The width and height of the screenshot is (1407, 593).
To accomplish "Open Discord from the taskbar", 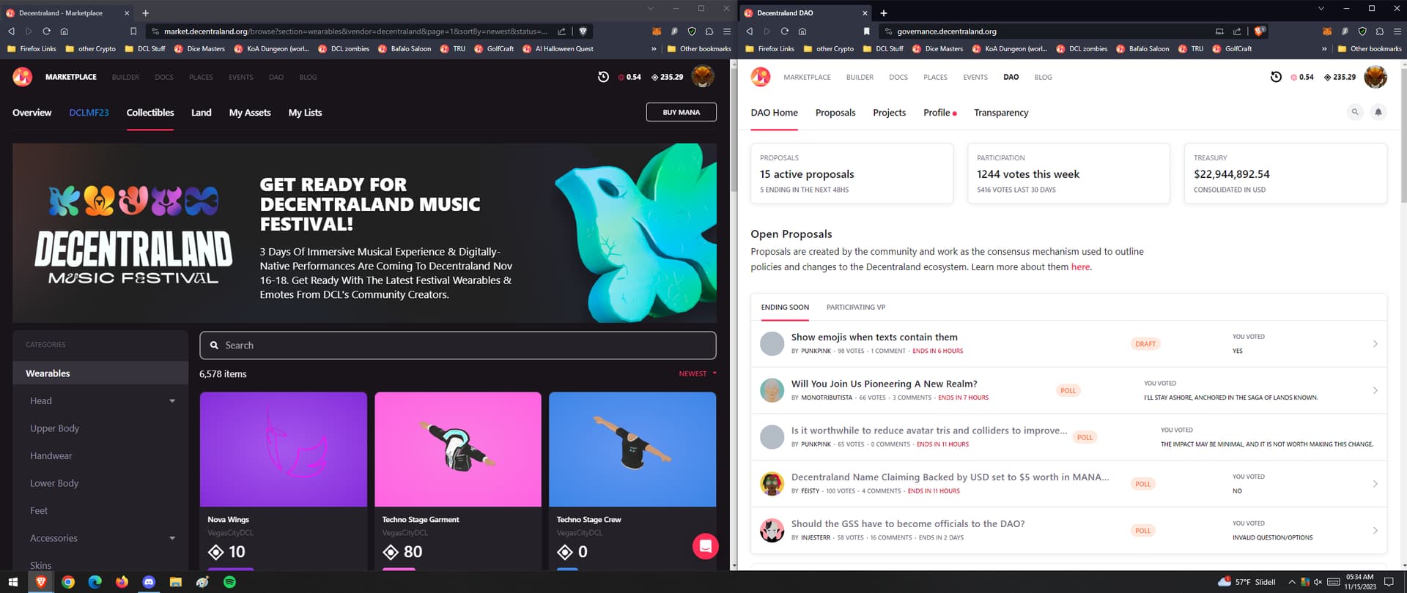I will [149, 582].
